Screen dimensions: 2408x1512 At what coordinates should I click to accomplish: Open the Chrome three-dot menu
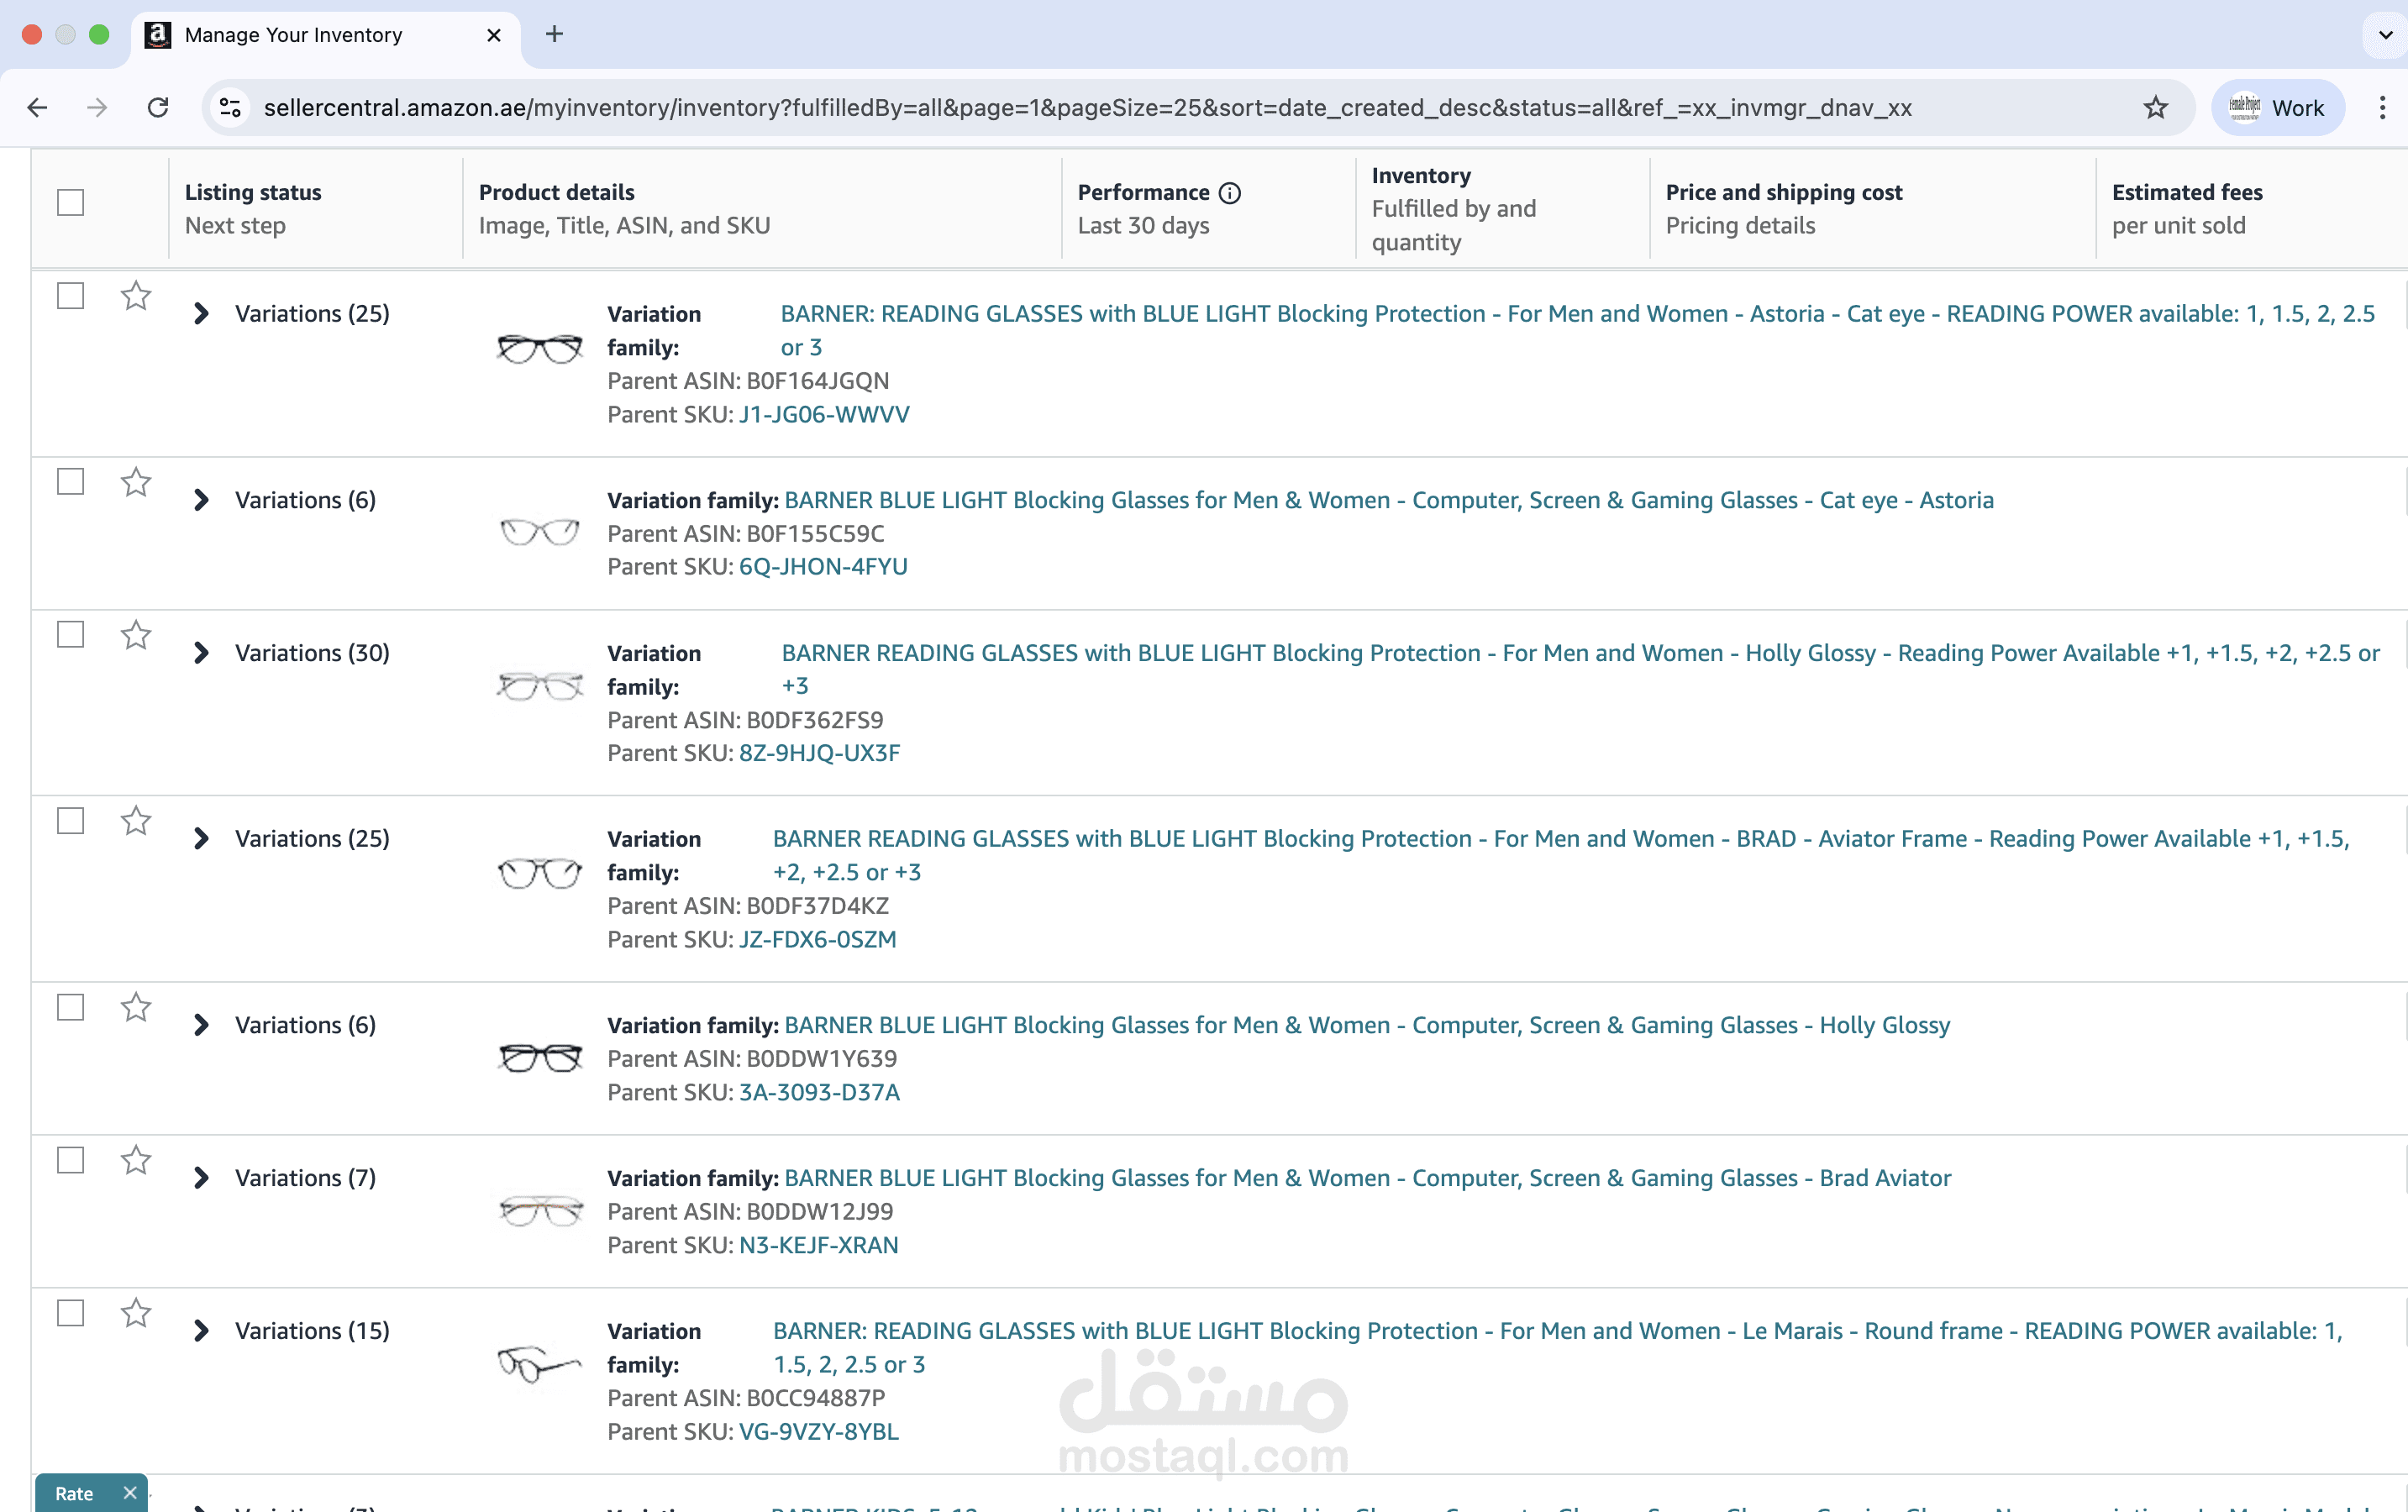coord(2382,107)
